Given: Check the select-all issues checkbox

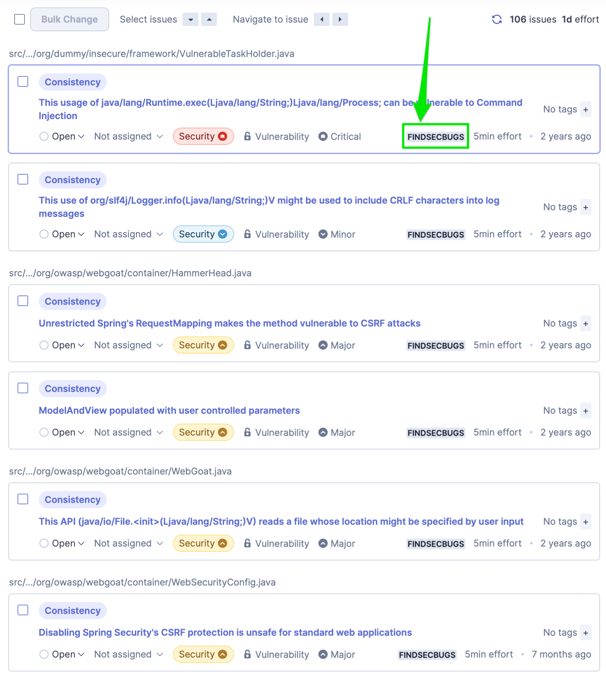Looking at the screenshot, I should click(x=20, y=19).
